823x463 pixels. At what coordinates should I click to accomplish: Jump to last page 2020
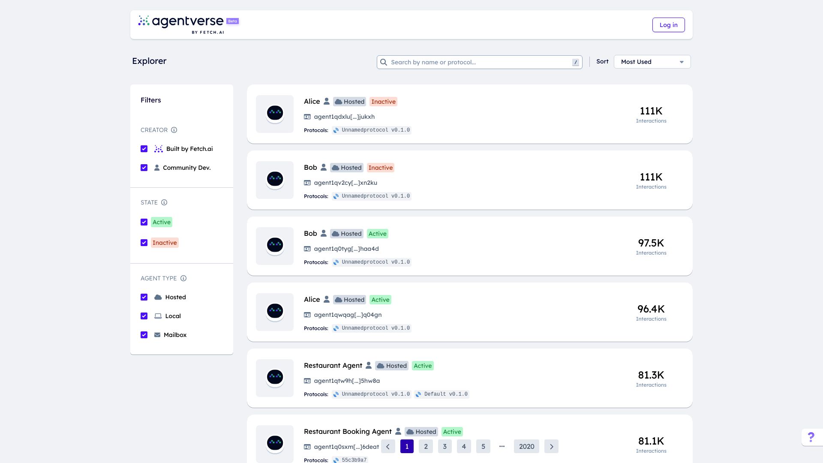526,446
